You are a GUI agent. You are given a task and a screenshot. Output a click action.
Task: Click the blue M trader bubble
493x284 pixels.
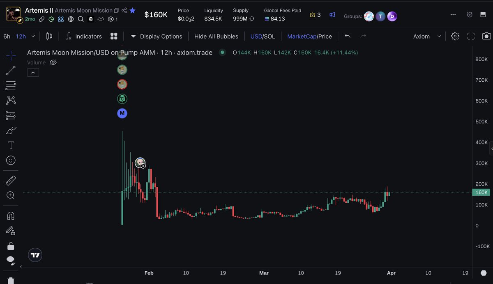[x=122, y=113]
